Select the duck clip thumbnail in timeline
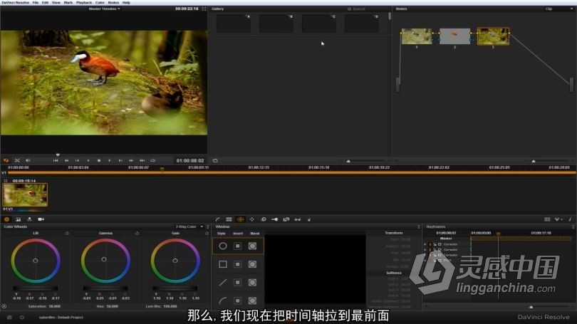Viewport: 577px width, 324px height. (x=25, y=195)
